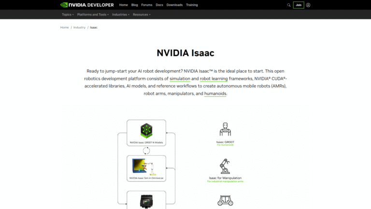The image size is (371, 209).
Task: Click the circular cycle arrows icon
Action: click(146, 151)
